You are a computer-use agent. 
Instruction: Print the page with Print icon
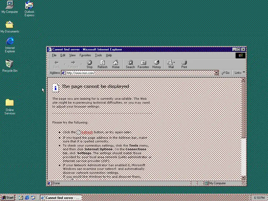pos(184,64)
